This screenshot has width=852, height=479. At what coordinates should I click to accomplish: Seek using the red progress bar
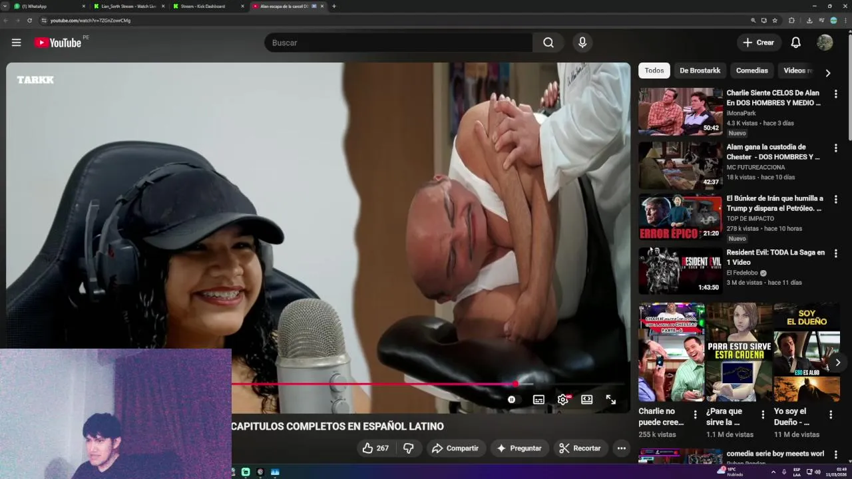[373, 384]
